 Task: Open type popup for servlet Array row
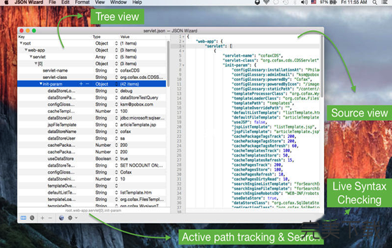(x=116, y=57)
